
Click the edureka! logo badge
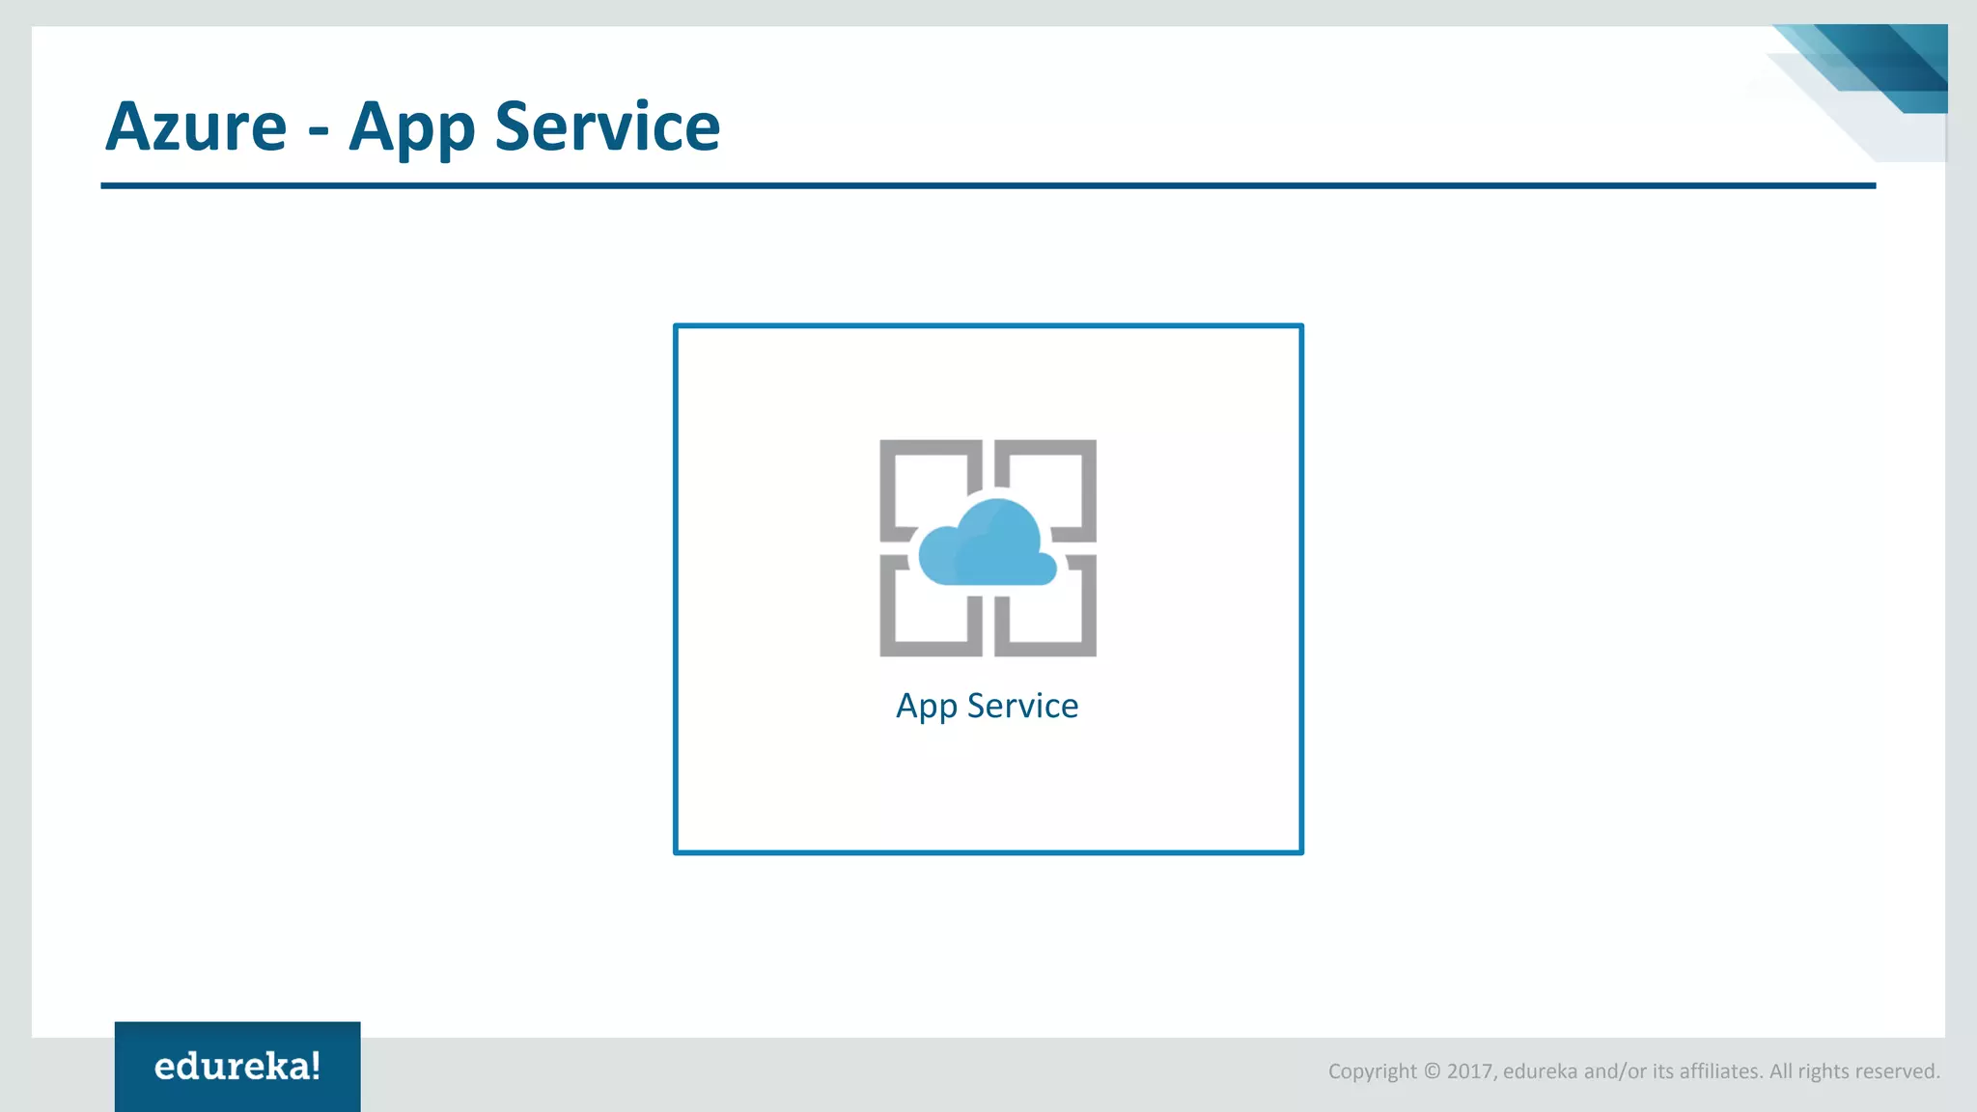(237, 1066)
